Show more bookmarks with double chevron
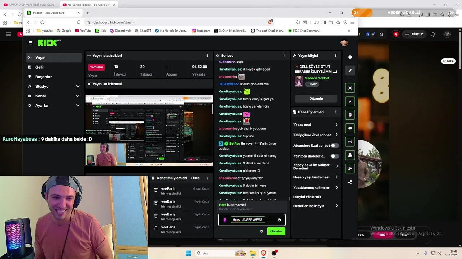Image resolution: width=462 pixels, height=259 pixels. click(x=349, y=31)
